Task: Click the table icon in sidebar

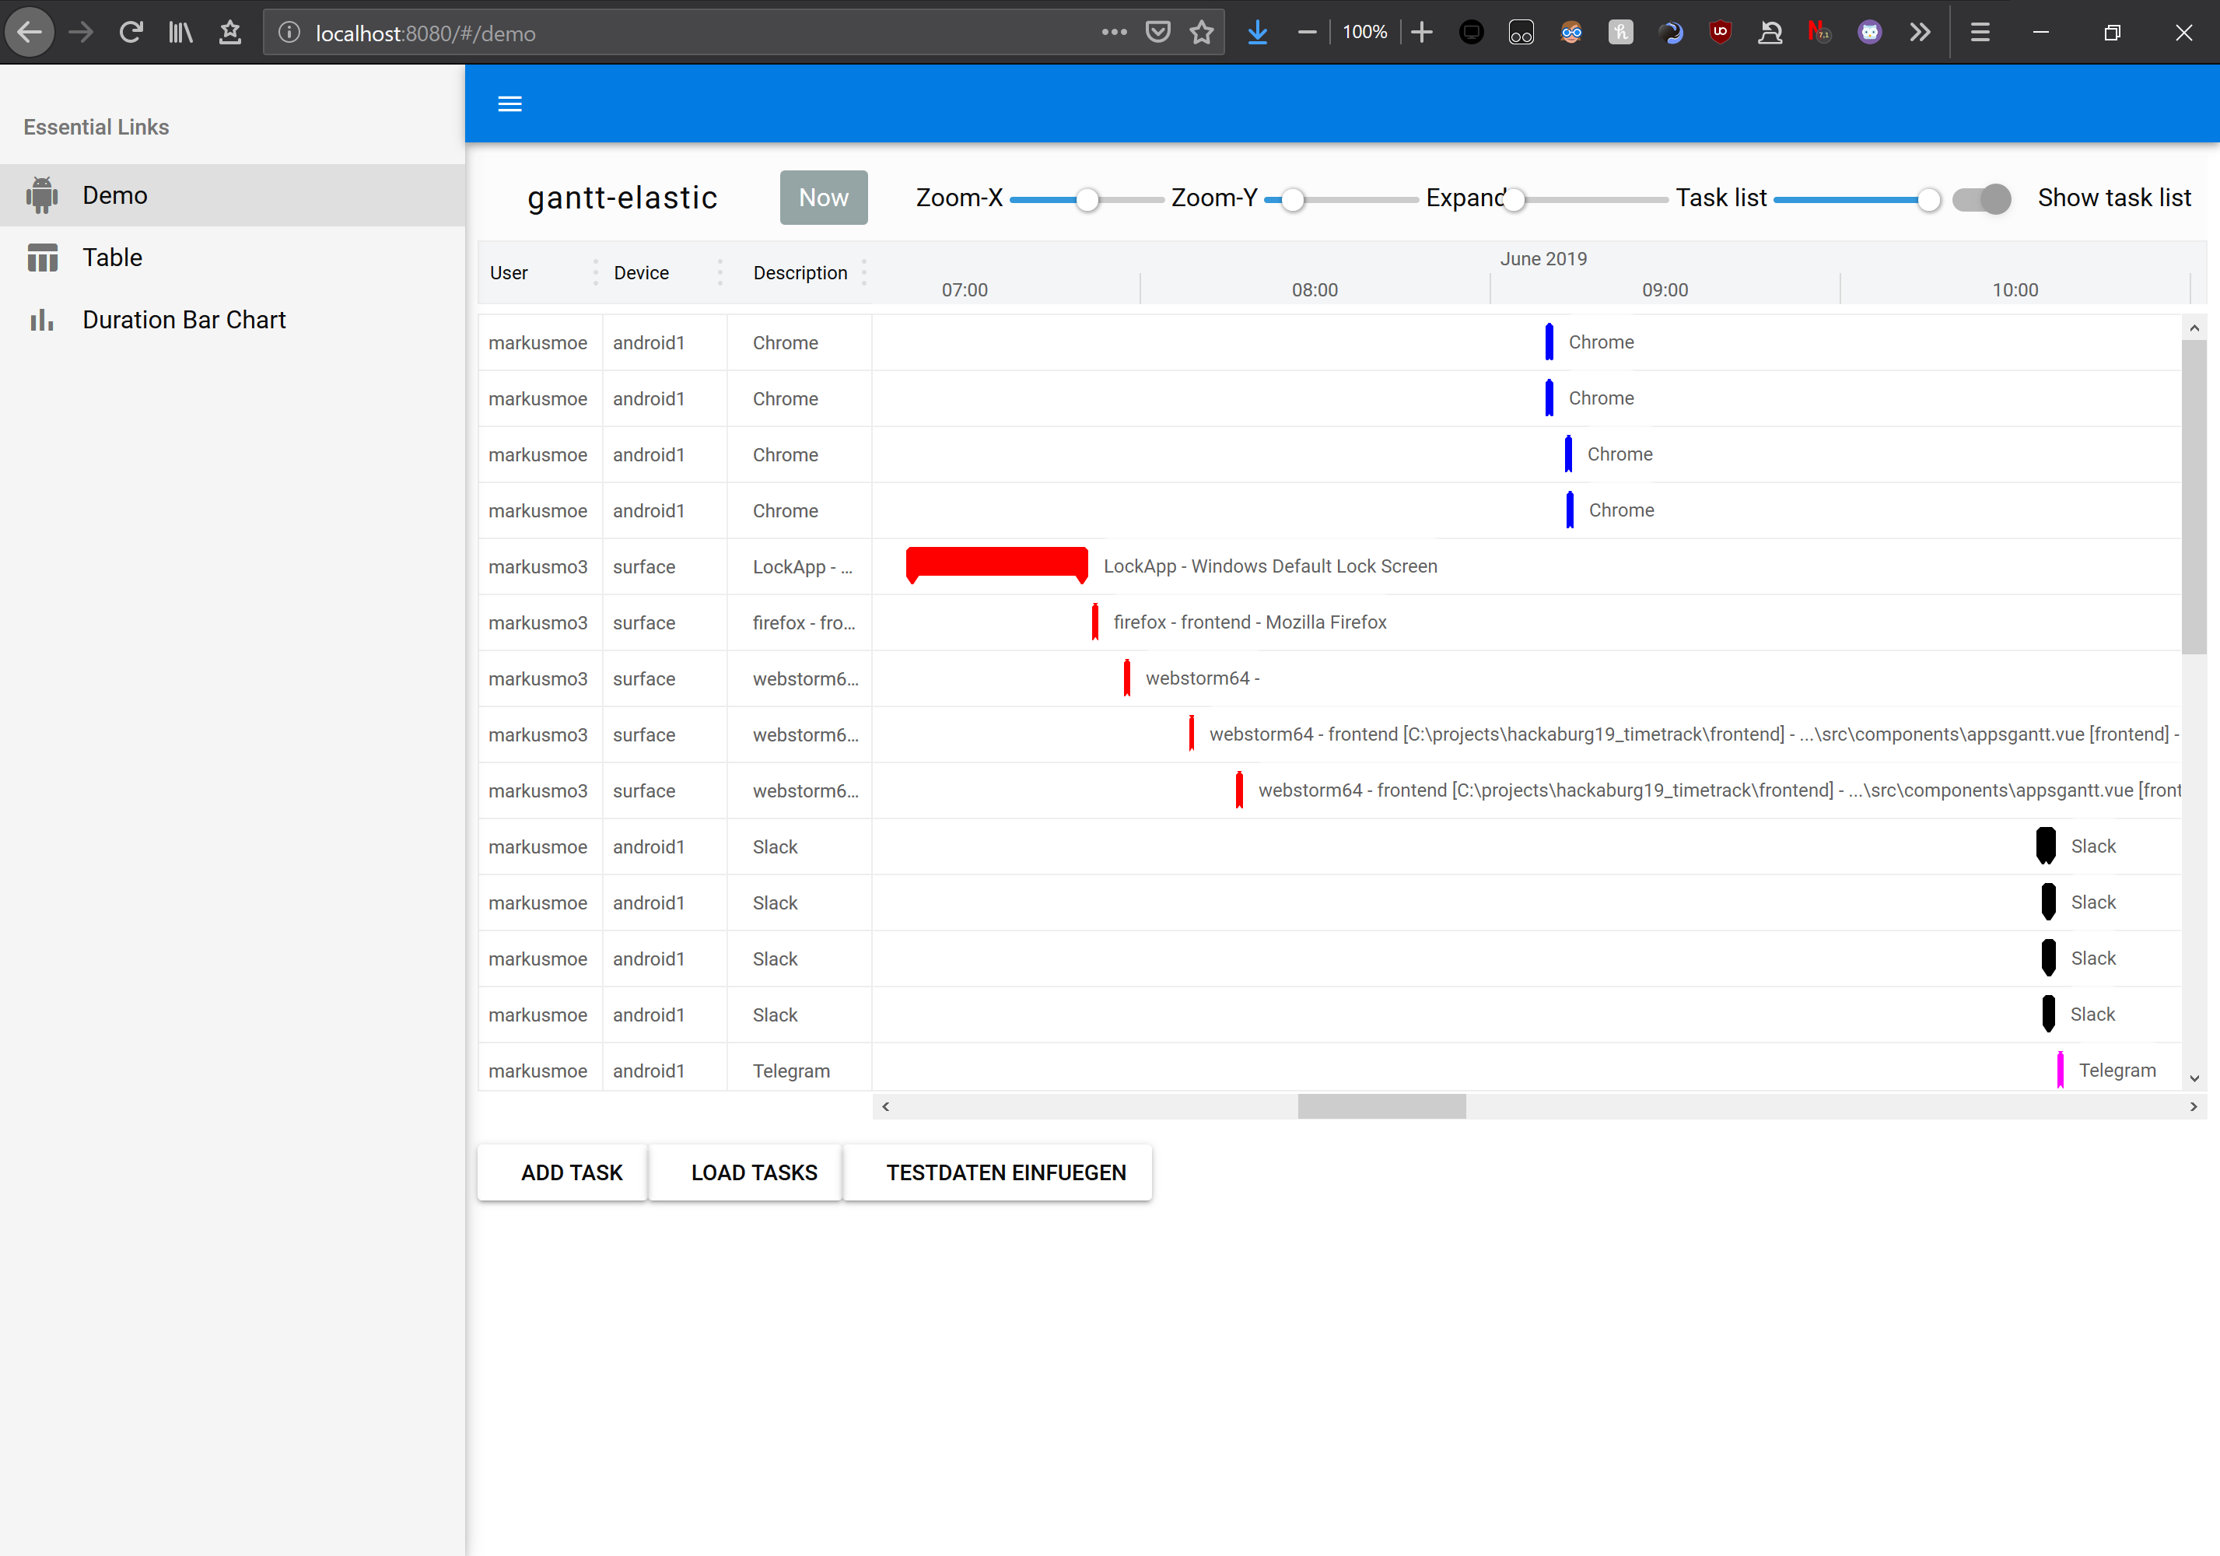Action: [x=41, y=258]
